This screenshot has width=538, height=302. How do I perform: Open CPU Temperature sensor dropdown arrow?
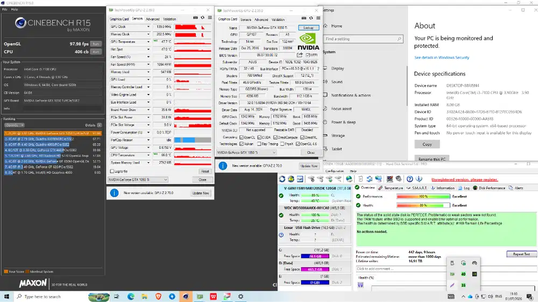pos(148,155)
